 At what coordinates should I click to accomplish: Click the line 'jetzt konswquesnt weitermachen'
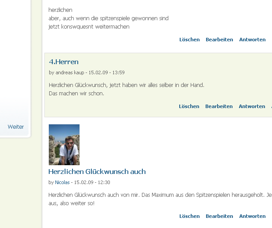click(89, 27)
